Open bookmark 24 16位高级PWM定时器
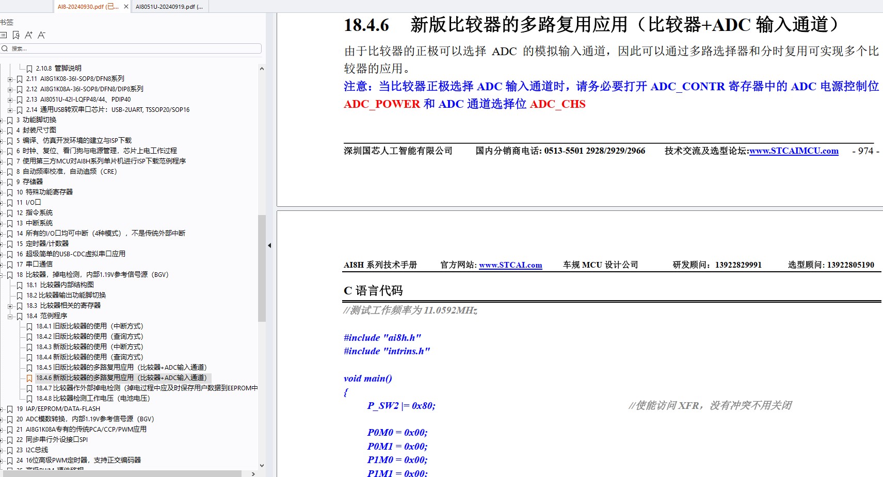 pyautogui.click(x=78, y=460)
